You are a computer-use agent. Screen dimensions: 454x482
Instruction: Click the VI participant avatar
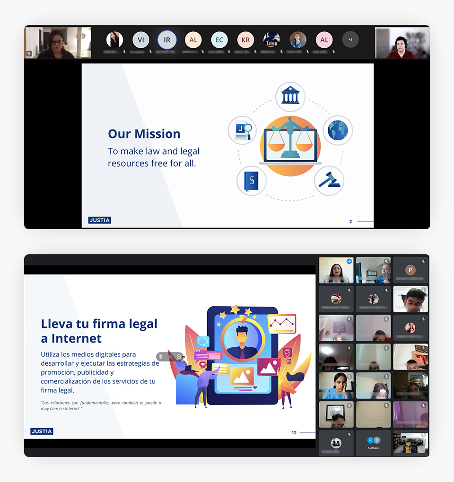tap(140, 40)
